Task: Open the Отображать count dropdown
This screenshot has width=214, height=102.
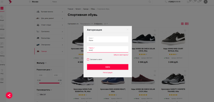Action: coord(106,24)
